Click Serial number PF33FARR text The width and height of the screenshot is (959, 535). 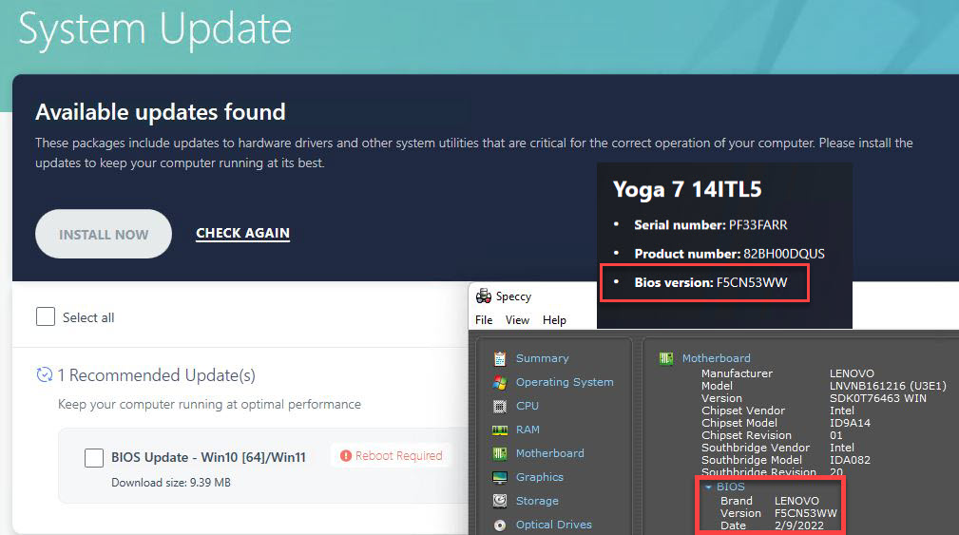point(711,225)
